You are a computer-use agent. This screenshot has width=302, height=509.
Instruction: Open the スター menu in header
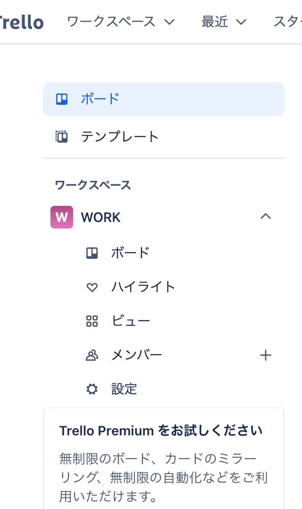coord(287,22)
